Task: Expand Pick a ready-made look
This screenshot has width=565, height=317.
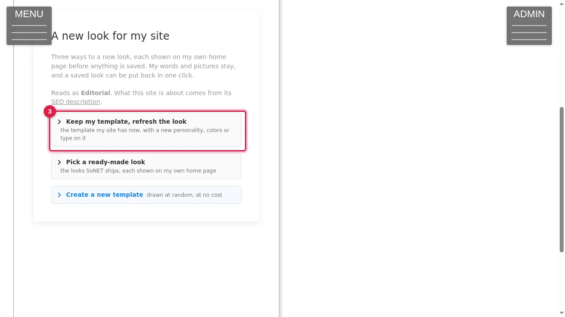Action: pos(146,166)
